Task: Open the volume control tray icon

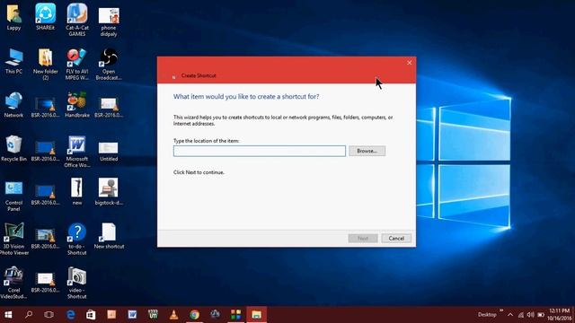Action: tap(531, 315)
